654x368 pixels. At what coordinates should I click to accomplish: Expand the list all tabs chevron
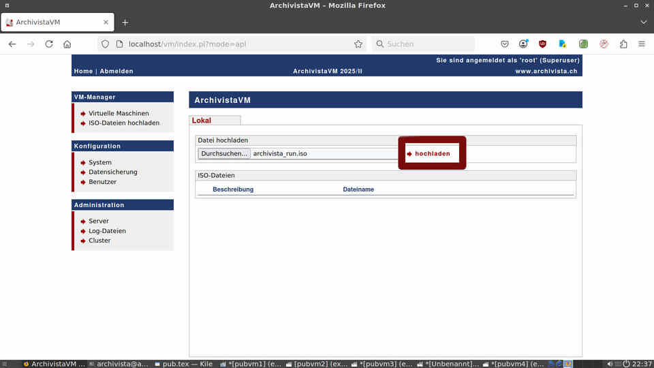pos(644,22)
